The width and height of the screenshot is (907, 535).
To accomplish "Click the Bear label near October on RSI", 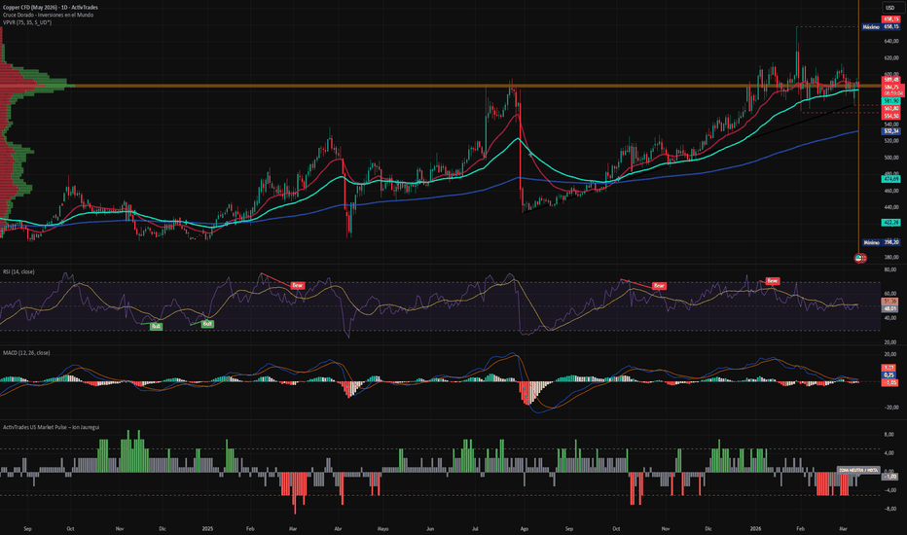I will click(659, 286).
